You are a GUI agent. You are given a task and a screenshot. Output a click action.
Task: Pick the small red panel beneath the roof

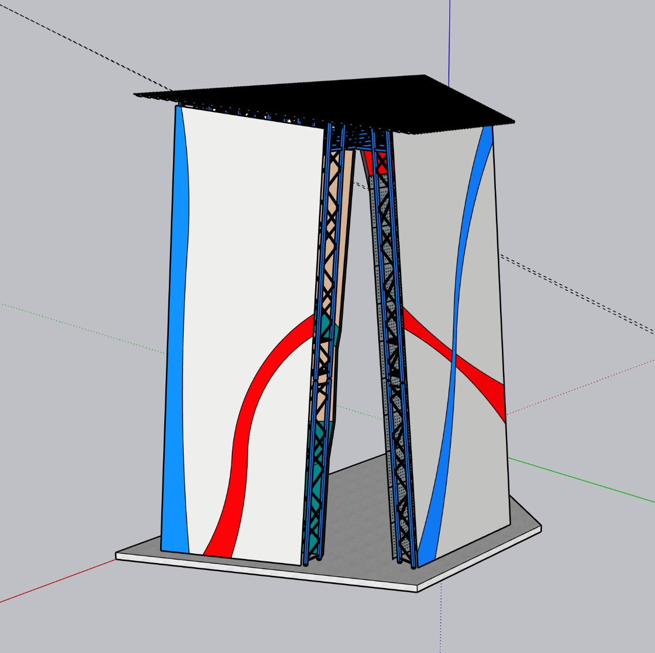point(379,163)
